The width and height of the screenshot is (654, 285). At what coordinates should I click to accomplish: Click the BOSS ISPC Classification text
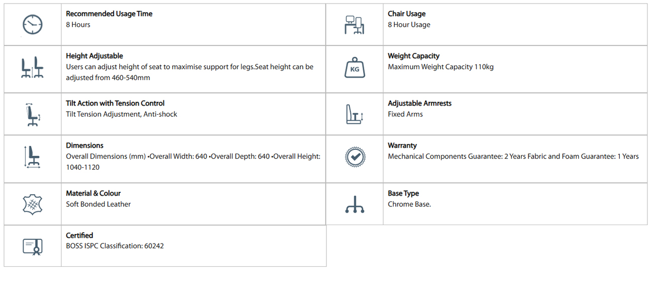coord(115,246)
